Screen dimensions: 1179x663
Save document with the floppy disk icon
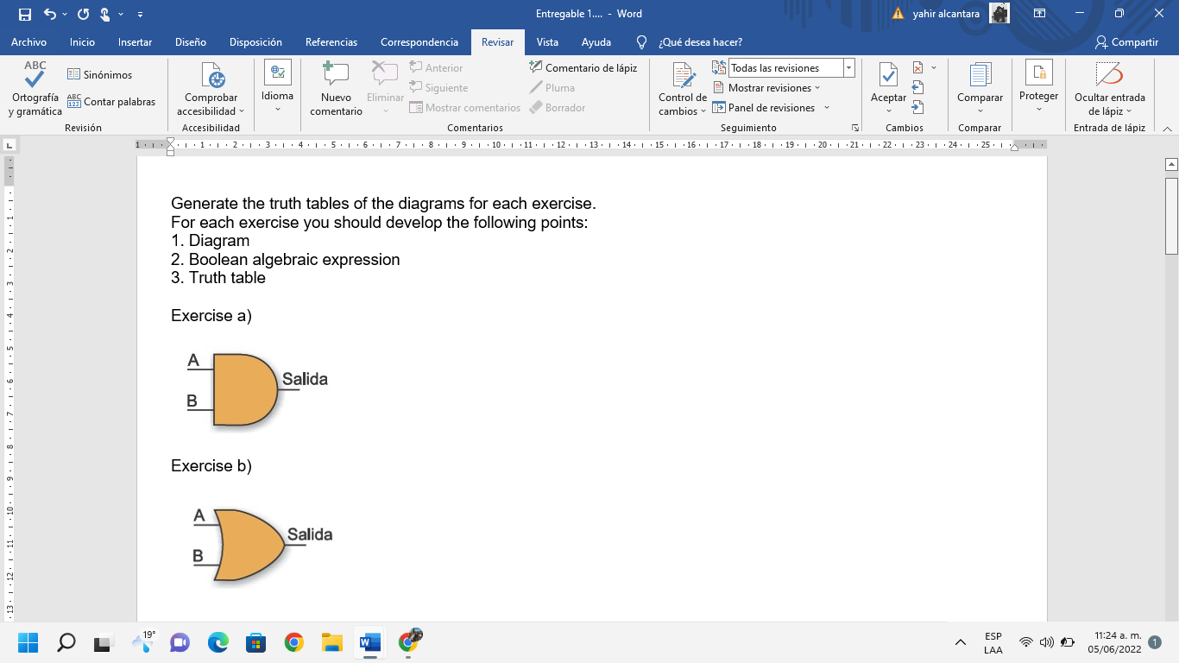(x=24, y=14)
